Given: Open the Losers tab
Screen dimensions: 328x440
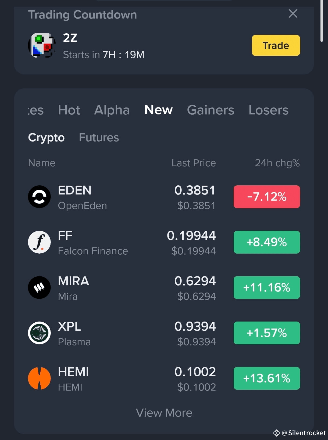Looking at the screenshot, I should click(268, 110).
